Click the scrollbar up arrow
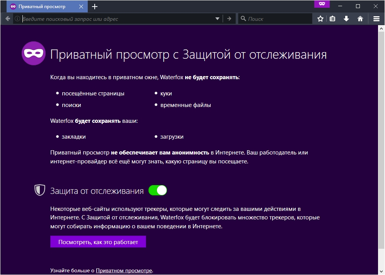This screenshot has width=385, height=275. click(x=381, y=29)
